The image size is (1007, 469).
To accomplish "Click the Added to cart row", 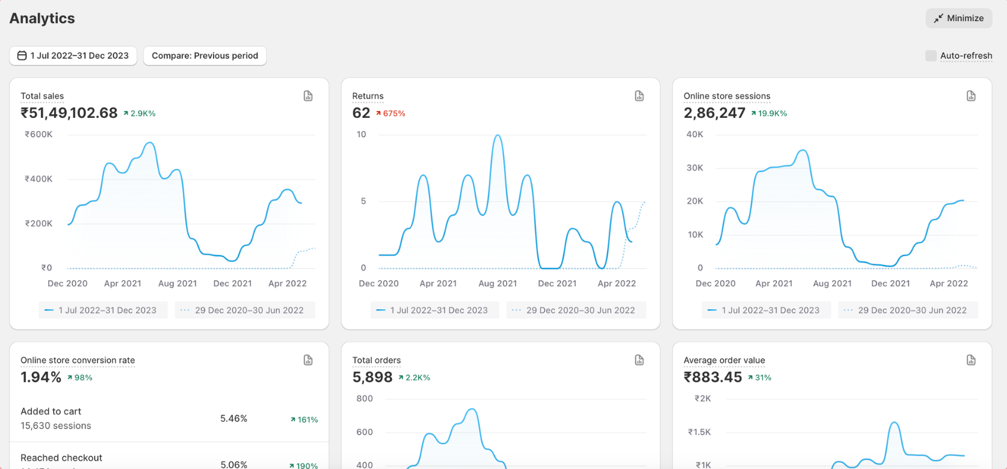I will pos(168,418).
